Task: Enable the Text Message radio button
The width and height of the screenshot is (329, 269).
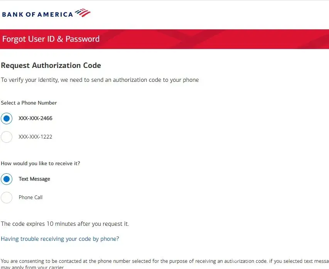Action: (7, 179)
